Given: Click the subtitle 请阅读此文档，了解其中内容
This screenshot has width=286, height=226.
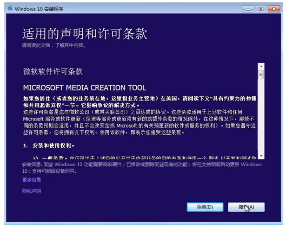Looking at the screenshot, I should pyautogui.click(x=53, y=45).
